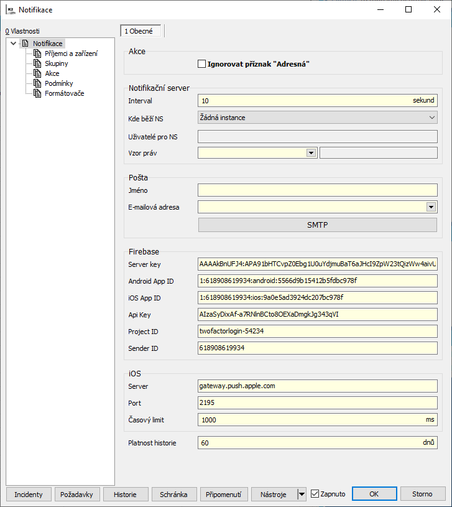This screenshot has height=507, width=452.
Task: Click the iOS App ID field
Action: click(x=318, y=298)
